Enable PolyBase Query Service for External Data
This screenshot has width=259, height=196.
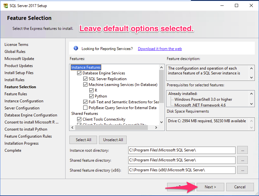click(x=85, y=108)
